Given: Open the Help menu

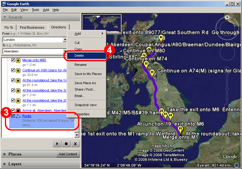Looking at the screenshot, I should point(56,10).
